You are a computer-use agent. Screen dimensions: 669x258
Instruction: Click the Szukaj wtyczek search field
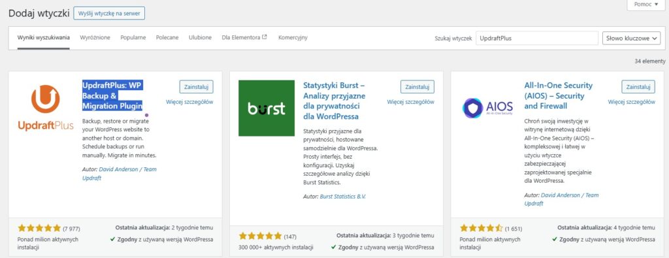coord(537,38)
